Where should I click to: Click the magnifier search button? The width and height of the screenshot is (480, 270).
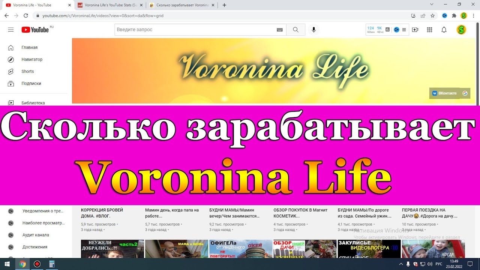tap(296, 30)
